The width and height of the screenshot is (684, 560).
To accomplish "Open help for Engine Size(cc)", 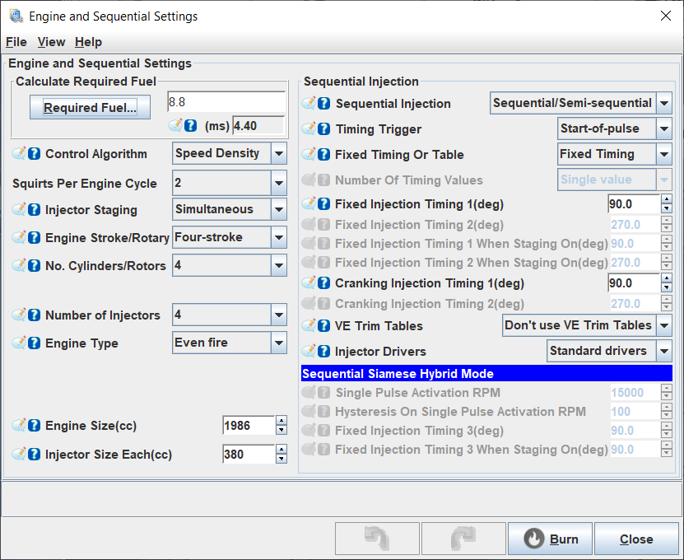I will pos(34,426).
